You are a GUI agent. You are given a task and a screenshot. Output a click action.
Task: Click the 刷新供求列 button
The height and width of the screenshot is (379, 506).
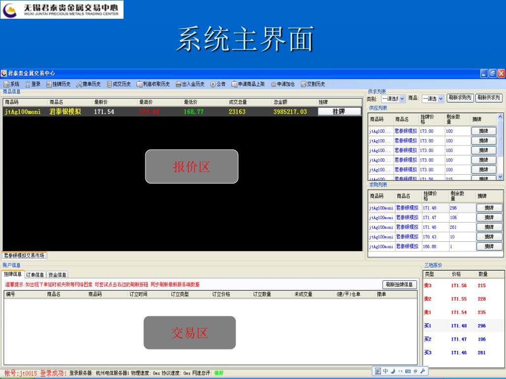(x=489, y=98)
